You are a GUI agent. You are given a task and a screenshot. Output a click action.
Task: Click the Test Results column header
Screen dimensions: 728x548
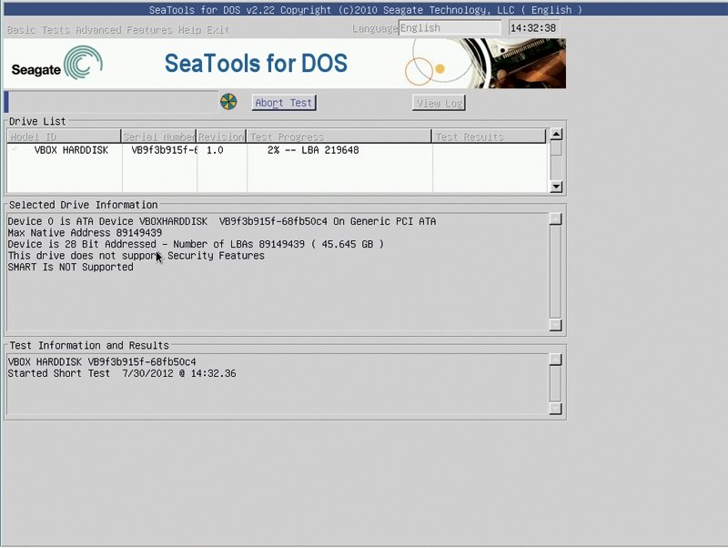(x=489, y=137)
